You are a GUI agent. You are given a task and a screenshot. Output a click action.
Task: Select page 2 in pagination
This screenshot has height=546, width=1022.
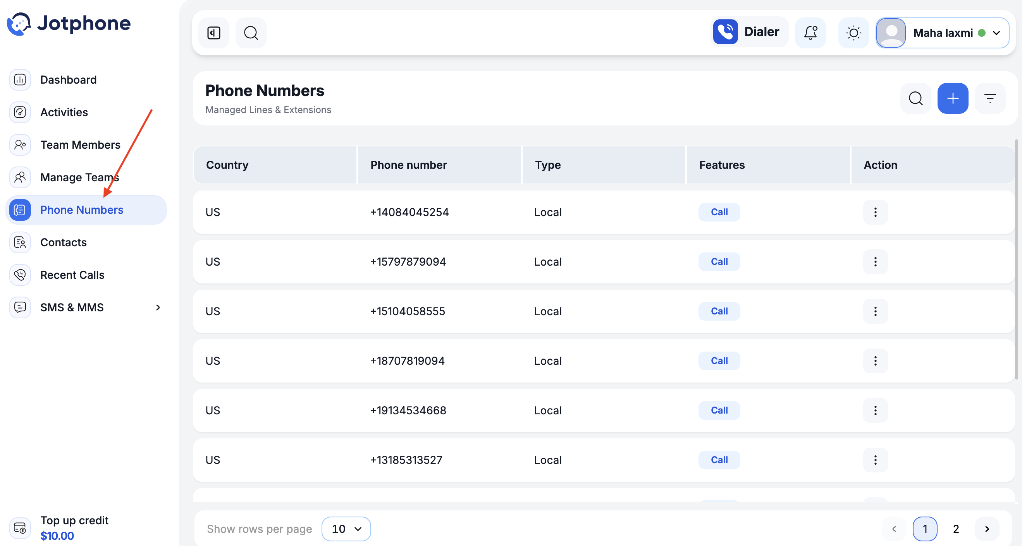(956, 529)
